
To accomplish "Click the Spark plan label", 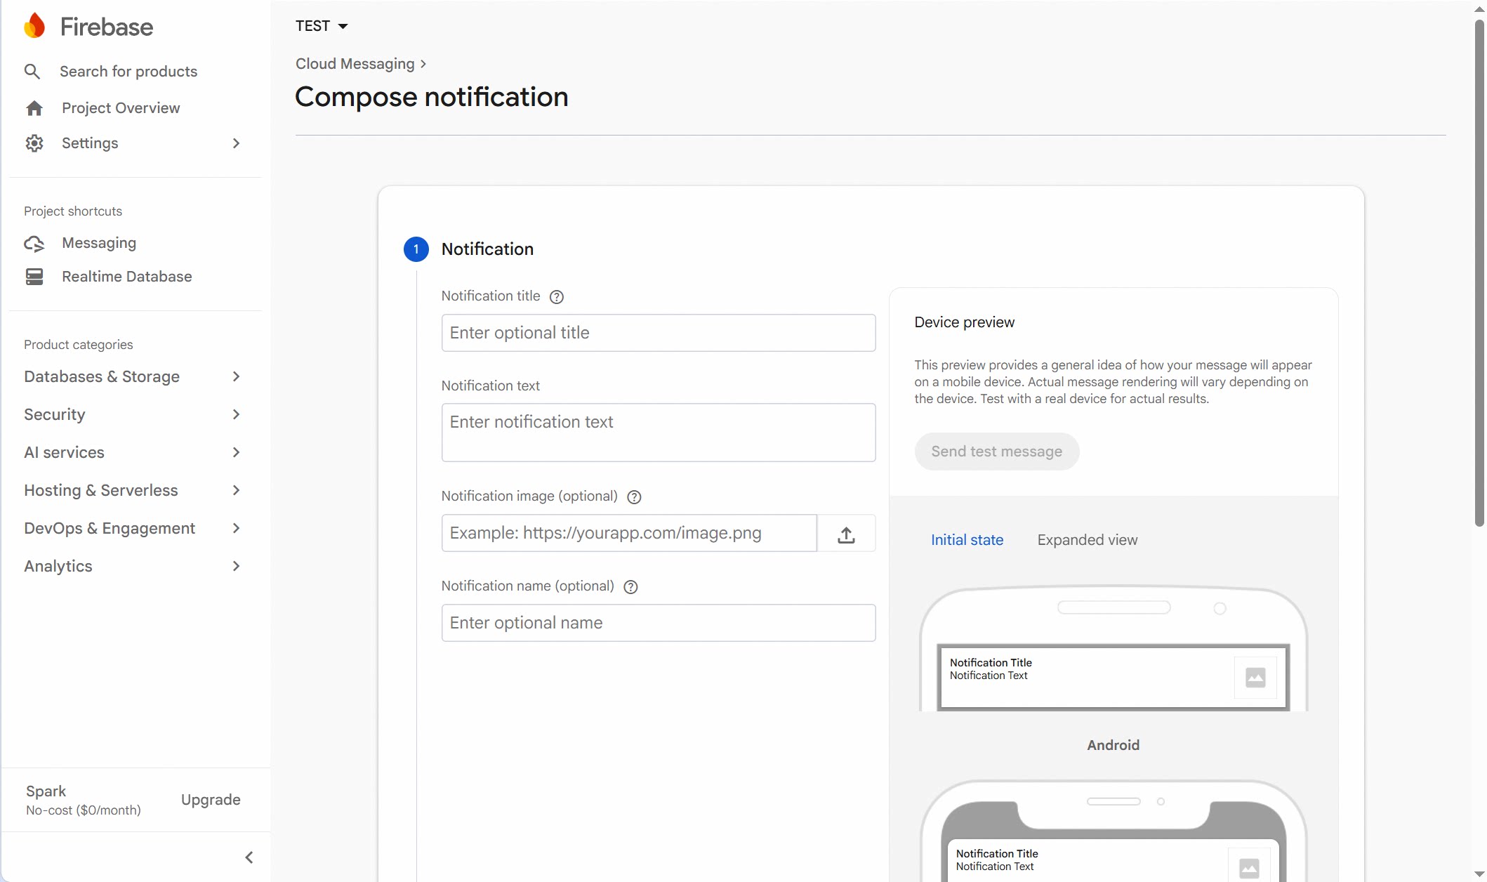I will click(x=46, y=791).
